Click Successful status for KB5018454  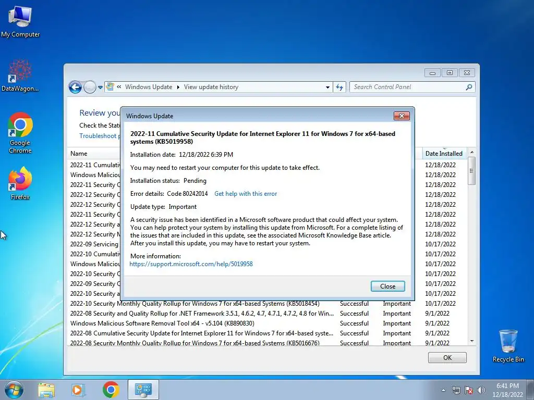click(x=354, y=304)
